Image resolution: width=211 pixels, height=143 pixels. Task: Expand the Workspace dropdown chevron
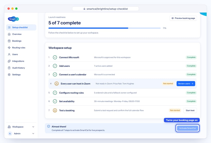(x=33, y=127)
